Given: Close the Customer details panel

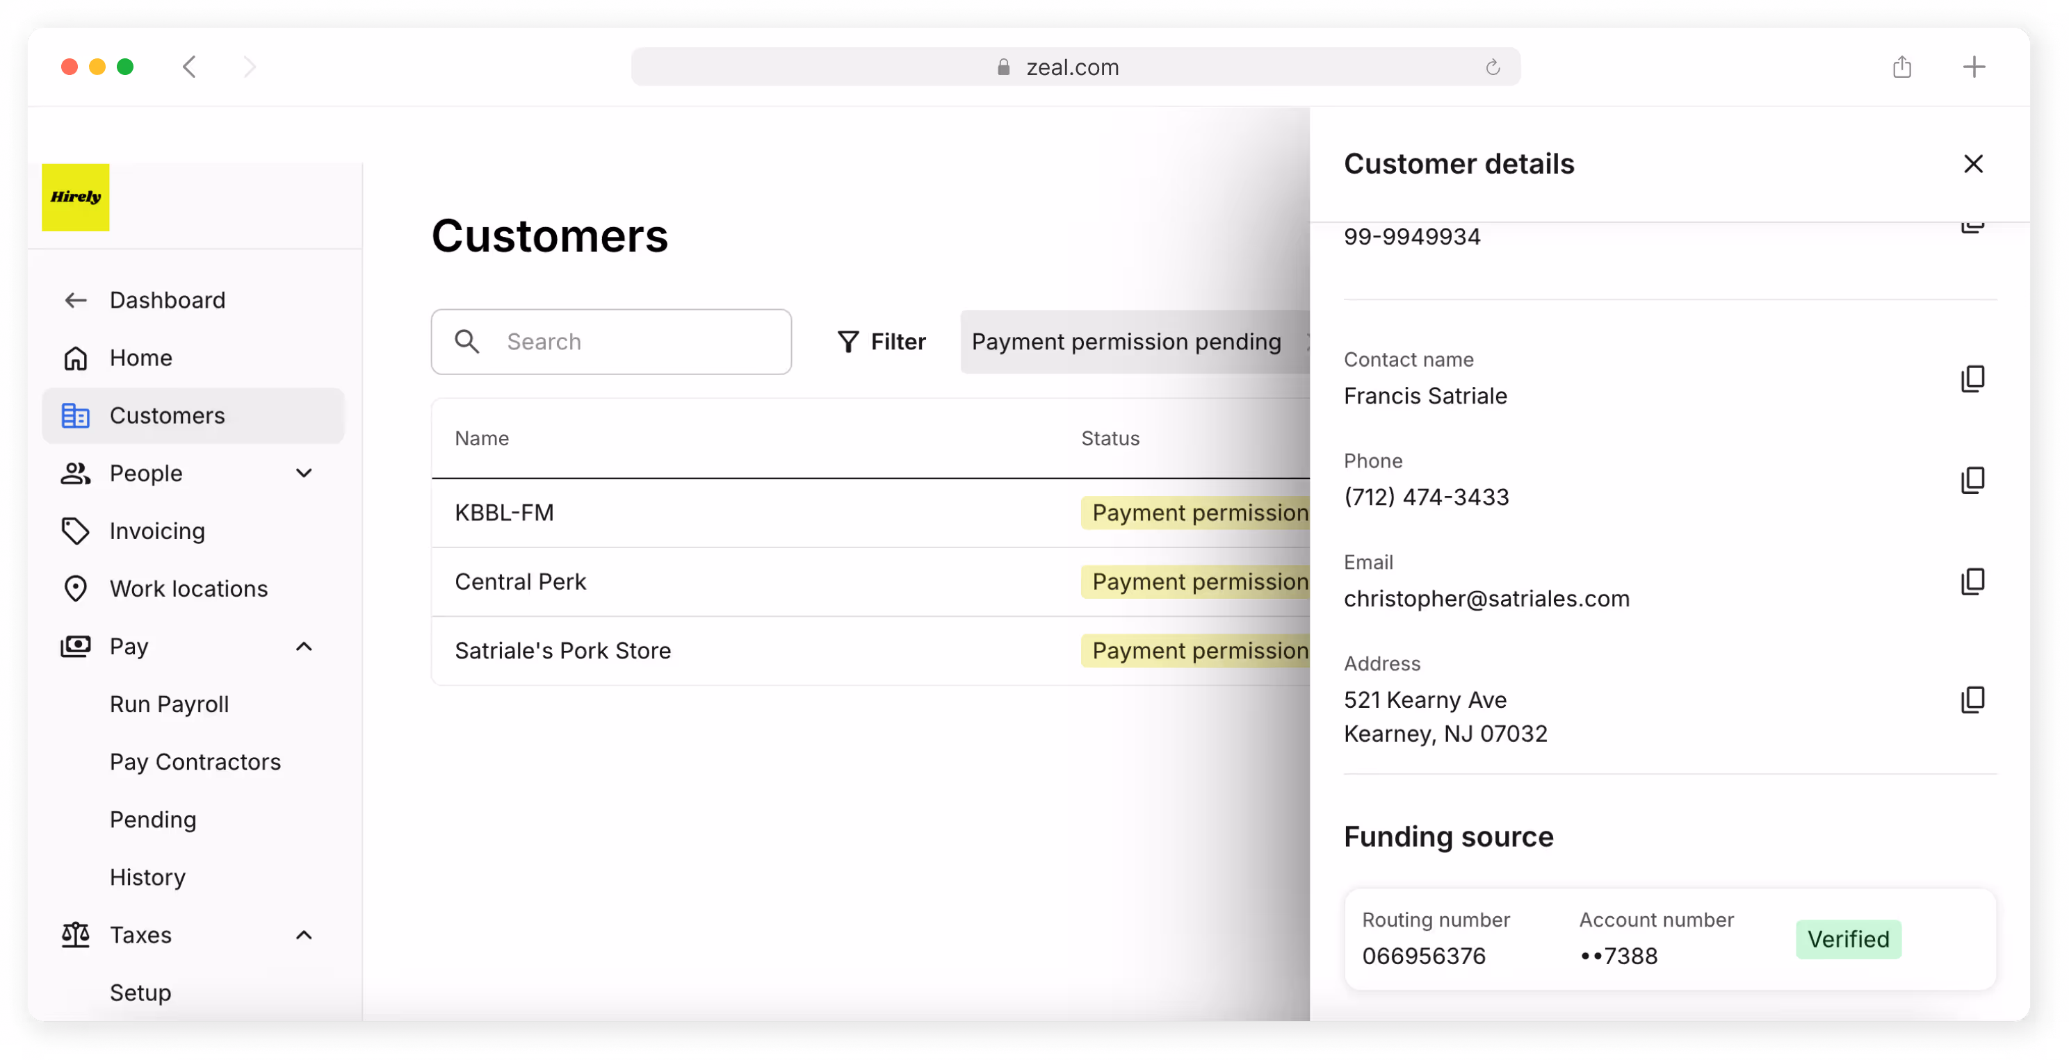Looking at the screenshot, I should pos(1972,164).
